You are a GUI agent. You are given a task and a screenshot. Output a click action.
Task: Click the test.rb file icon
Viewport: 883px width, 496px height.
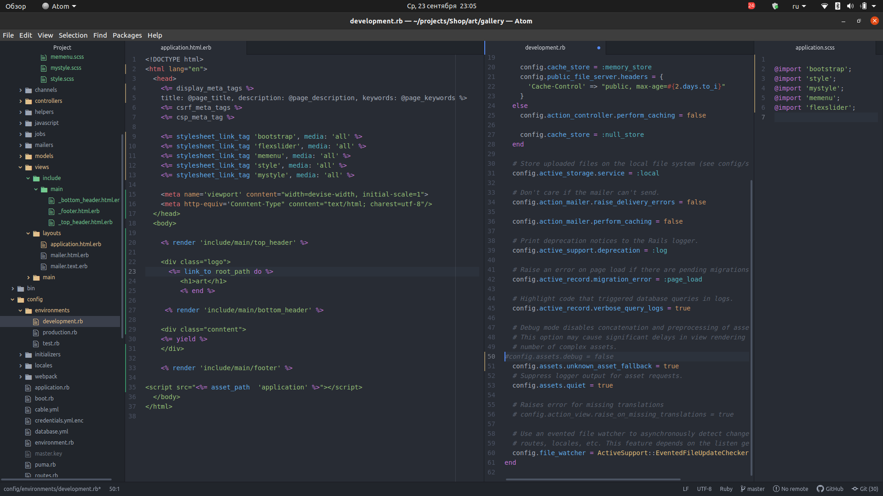36,344
